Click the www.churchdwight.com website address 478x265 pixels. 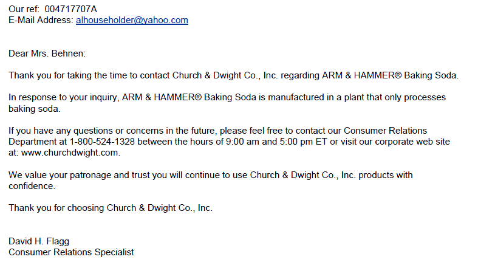pyautogui.click(x=70, y=153)
